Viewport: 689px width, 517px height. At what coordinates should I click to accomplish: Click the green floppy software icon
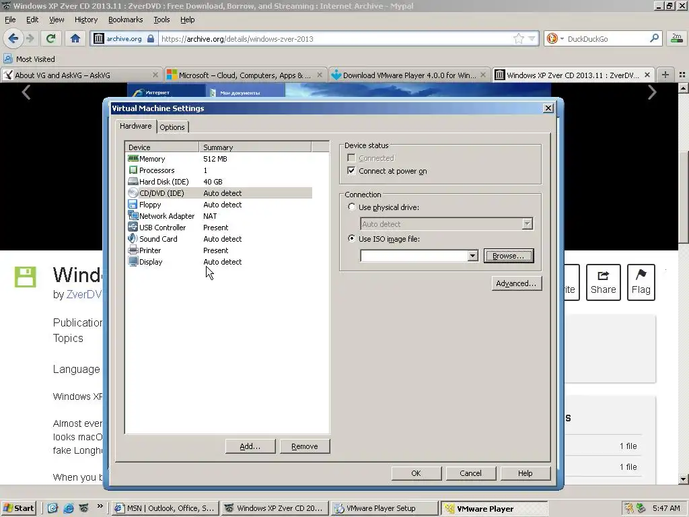pyautogui.click(x=26, y=277)
